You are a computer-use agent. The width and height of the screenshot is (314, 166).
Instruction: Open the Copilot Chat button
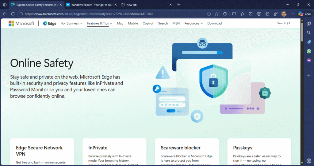(304, 14)
